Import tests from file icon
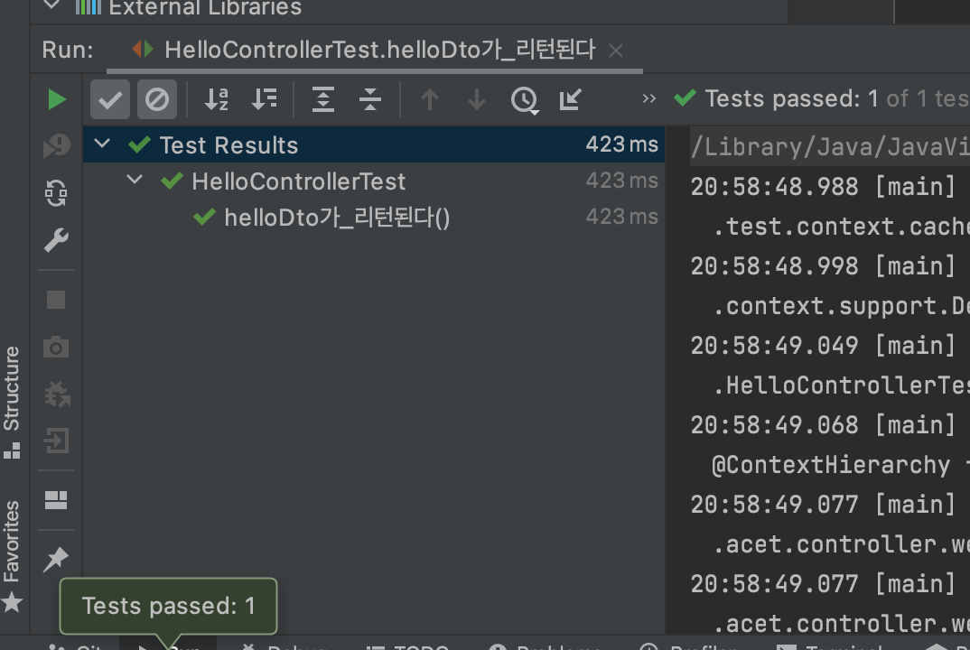Image resolution: width=970 pixels, height=650 pixels. 570,99
